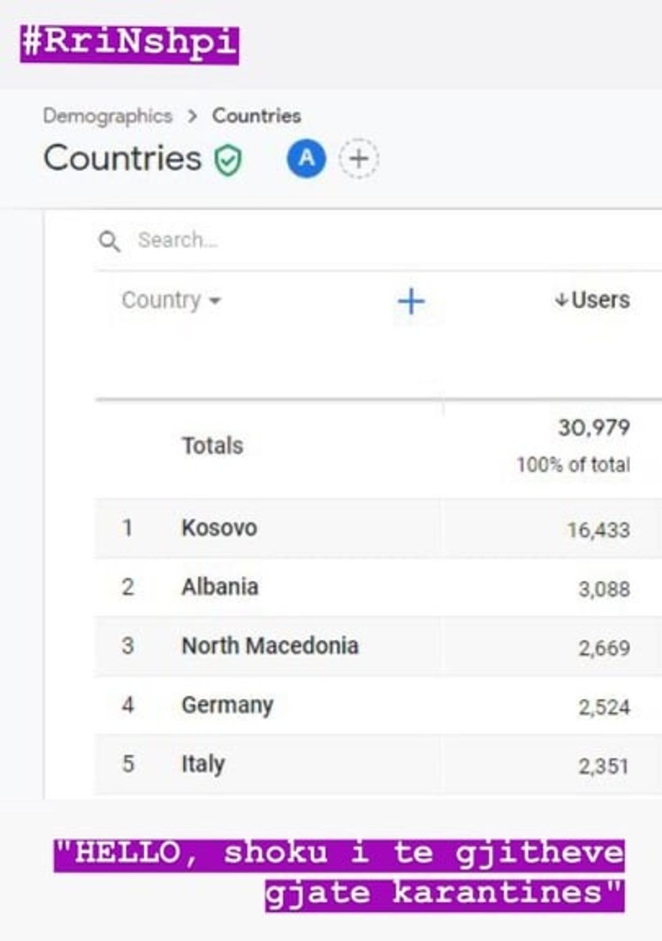Click the #RriNshpi hashtag label
Image resolution: width=662 pixels, height=941 pixels.
(x=129, y=43)
